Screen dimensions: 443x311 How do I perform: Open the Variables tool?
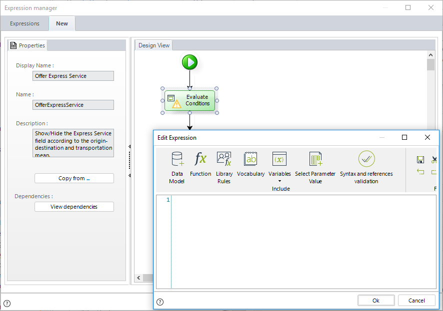279,159
